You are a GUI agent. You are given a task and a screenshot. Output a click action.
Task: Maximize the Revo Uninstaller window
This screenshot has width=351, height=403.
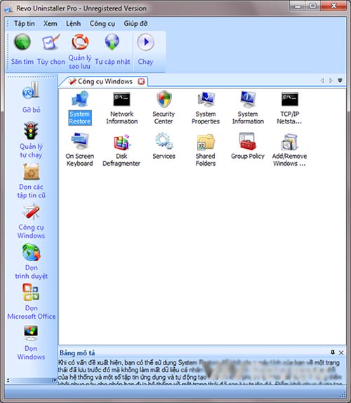(x=312, y=6)
